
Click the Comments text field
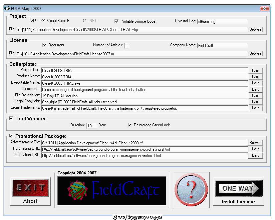click(145, 90)
